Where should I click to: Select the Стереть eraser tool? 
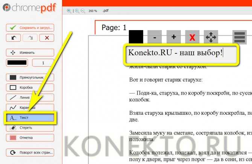click(30, 128)
